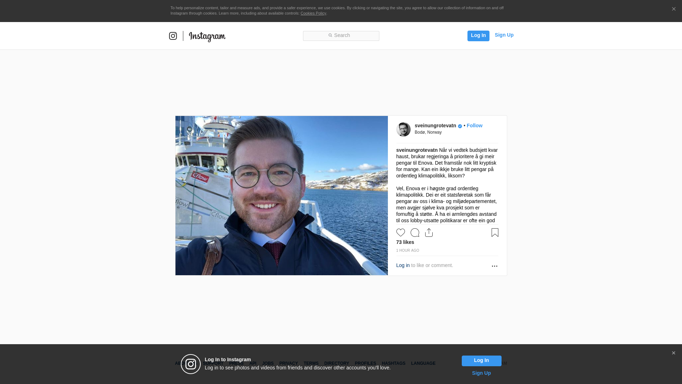Open the LANGUAGE footer selector

click(423, 363)
